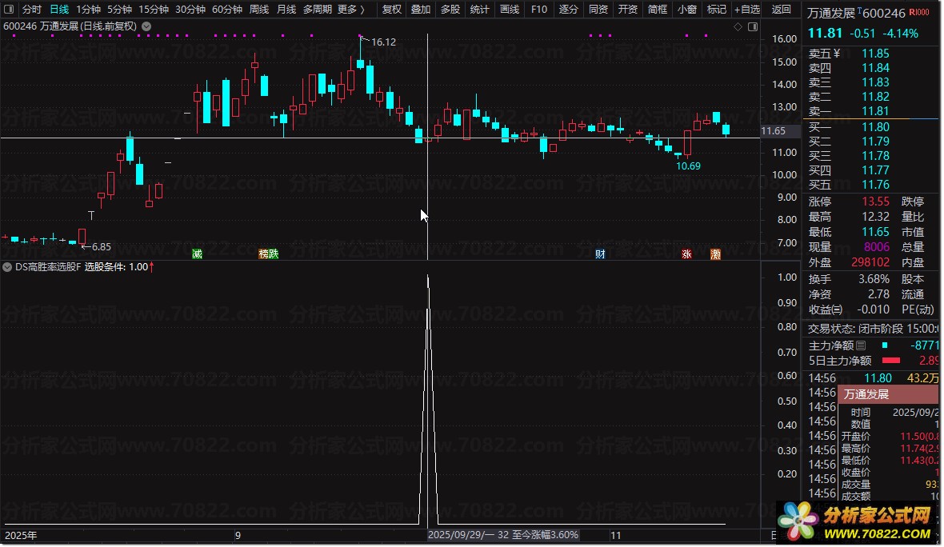Screen dimensions: 944x547
Task: Open 多股 multi-stock view
Action: 450,9
